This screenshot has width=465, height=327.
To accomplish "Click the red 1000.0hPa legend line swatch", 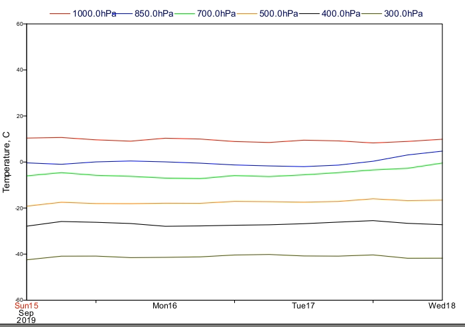I will tap(60, 14).
